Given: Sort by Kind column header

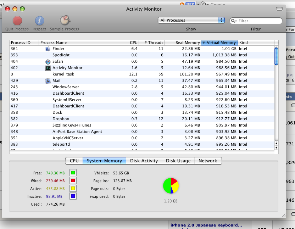Looking at the screenshot, I should [x=256, y=43].
